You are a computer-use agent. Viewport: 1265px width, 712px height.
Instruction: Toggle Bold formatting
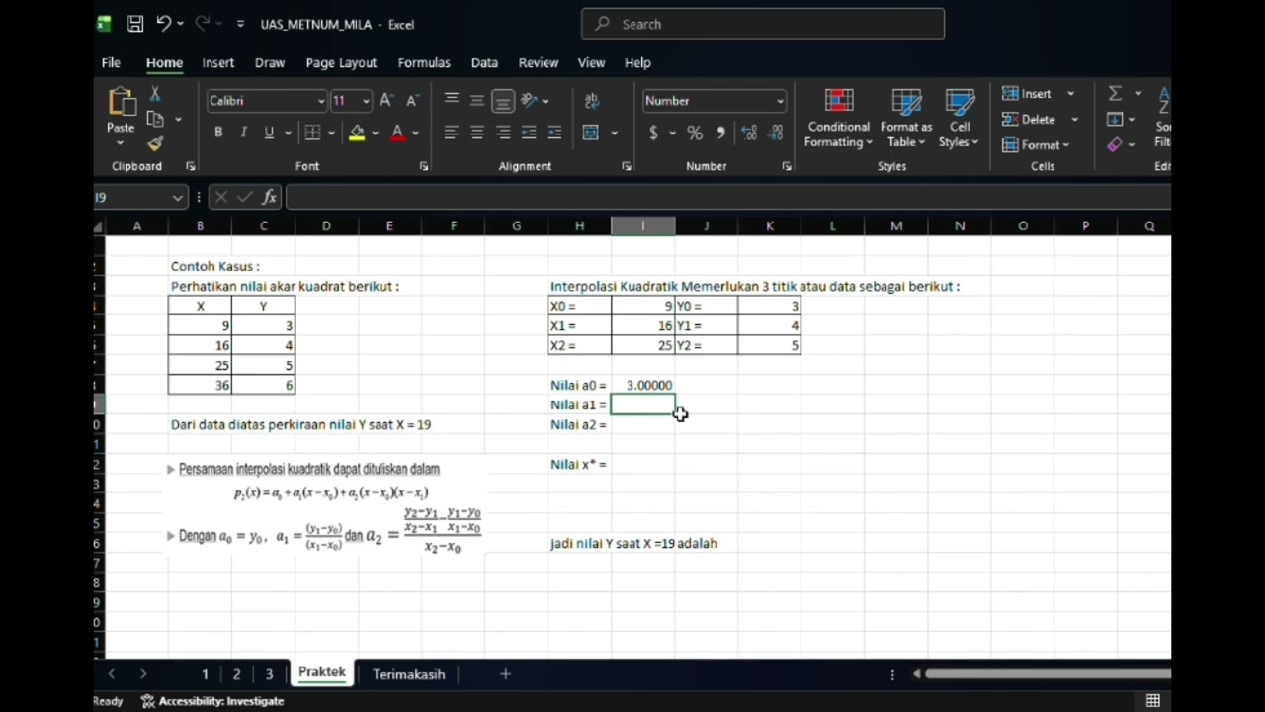point(217,133)
